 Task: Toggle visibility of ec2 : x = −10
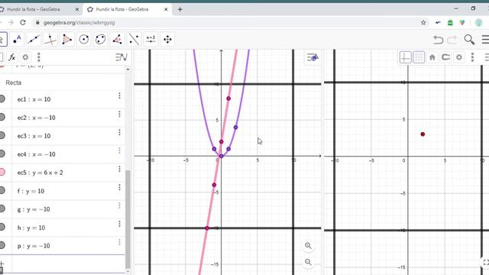click(x=2, y=117)
